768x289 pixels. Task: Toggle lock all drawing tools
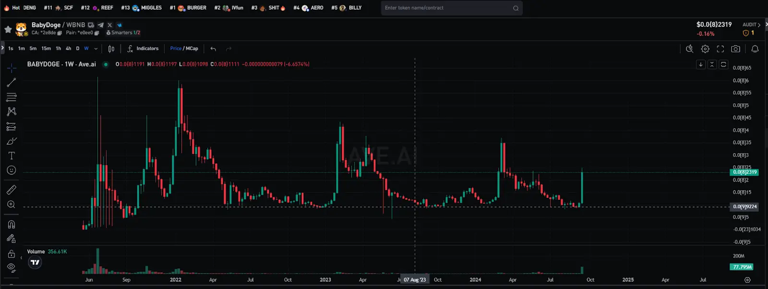(12, 254)
